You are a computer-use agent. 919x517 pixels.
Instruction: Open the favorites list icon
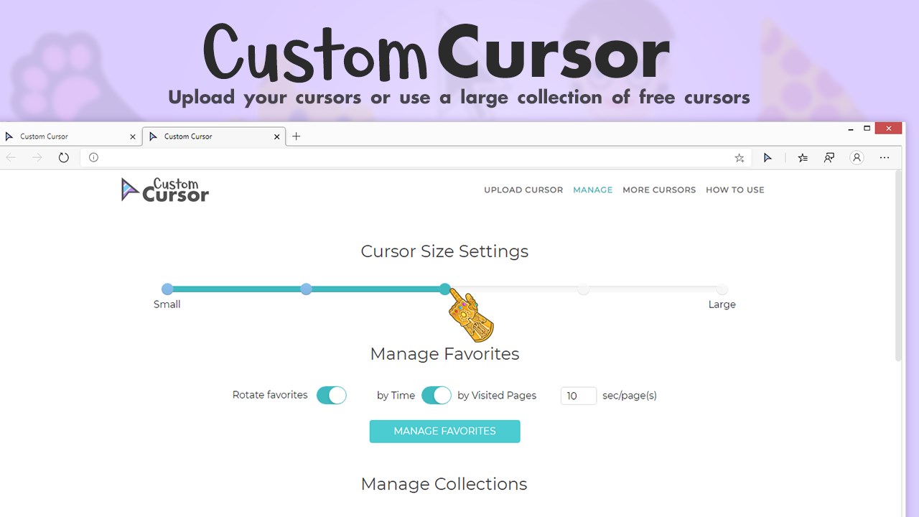point(803,157)
